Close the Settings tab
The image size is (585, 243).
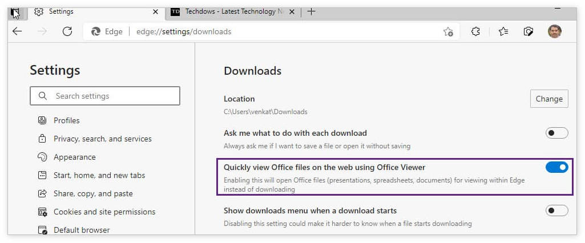[x=155, y=11]
